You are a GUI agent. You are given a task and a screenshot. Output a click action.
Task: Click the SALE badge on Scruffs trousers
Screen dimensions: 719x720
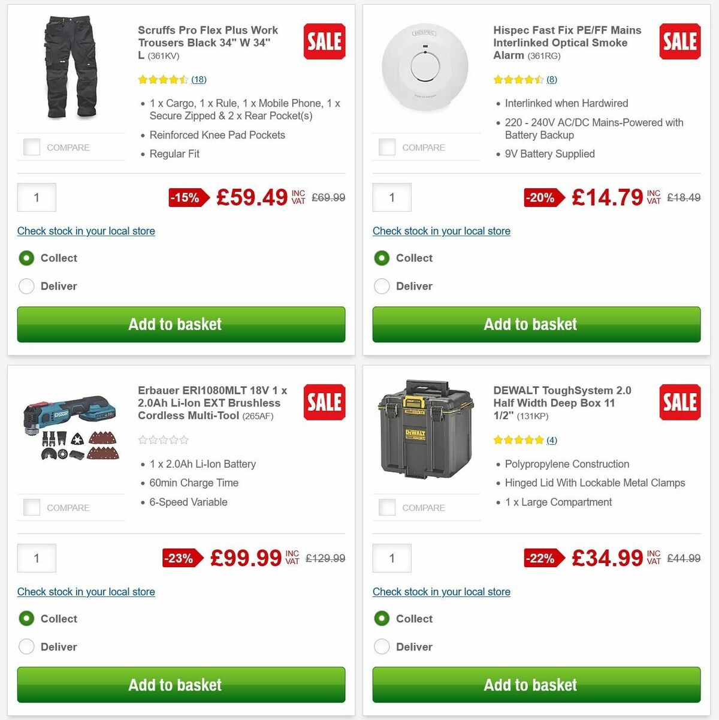(x=324, y=41)
